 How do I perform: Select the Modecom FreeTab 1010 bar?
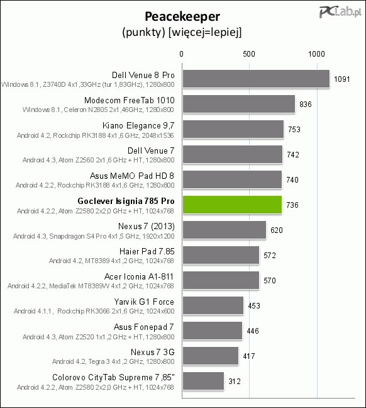click(239, 104)
